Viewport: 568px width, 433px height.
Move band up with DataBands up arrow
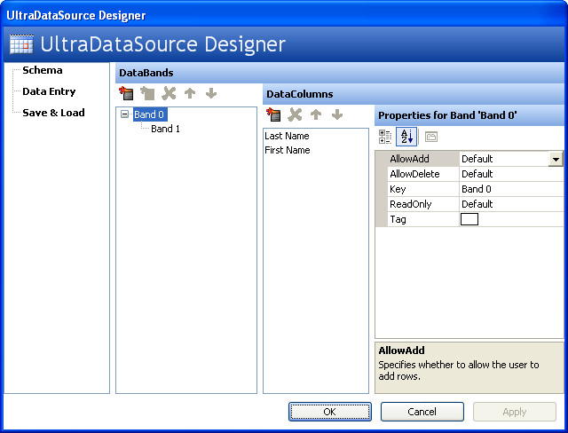(190, 93)
